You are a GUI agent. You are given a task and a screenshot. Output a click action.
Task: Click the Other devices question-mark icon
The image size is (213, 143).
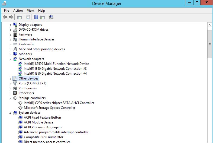(x=15, y=78)
